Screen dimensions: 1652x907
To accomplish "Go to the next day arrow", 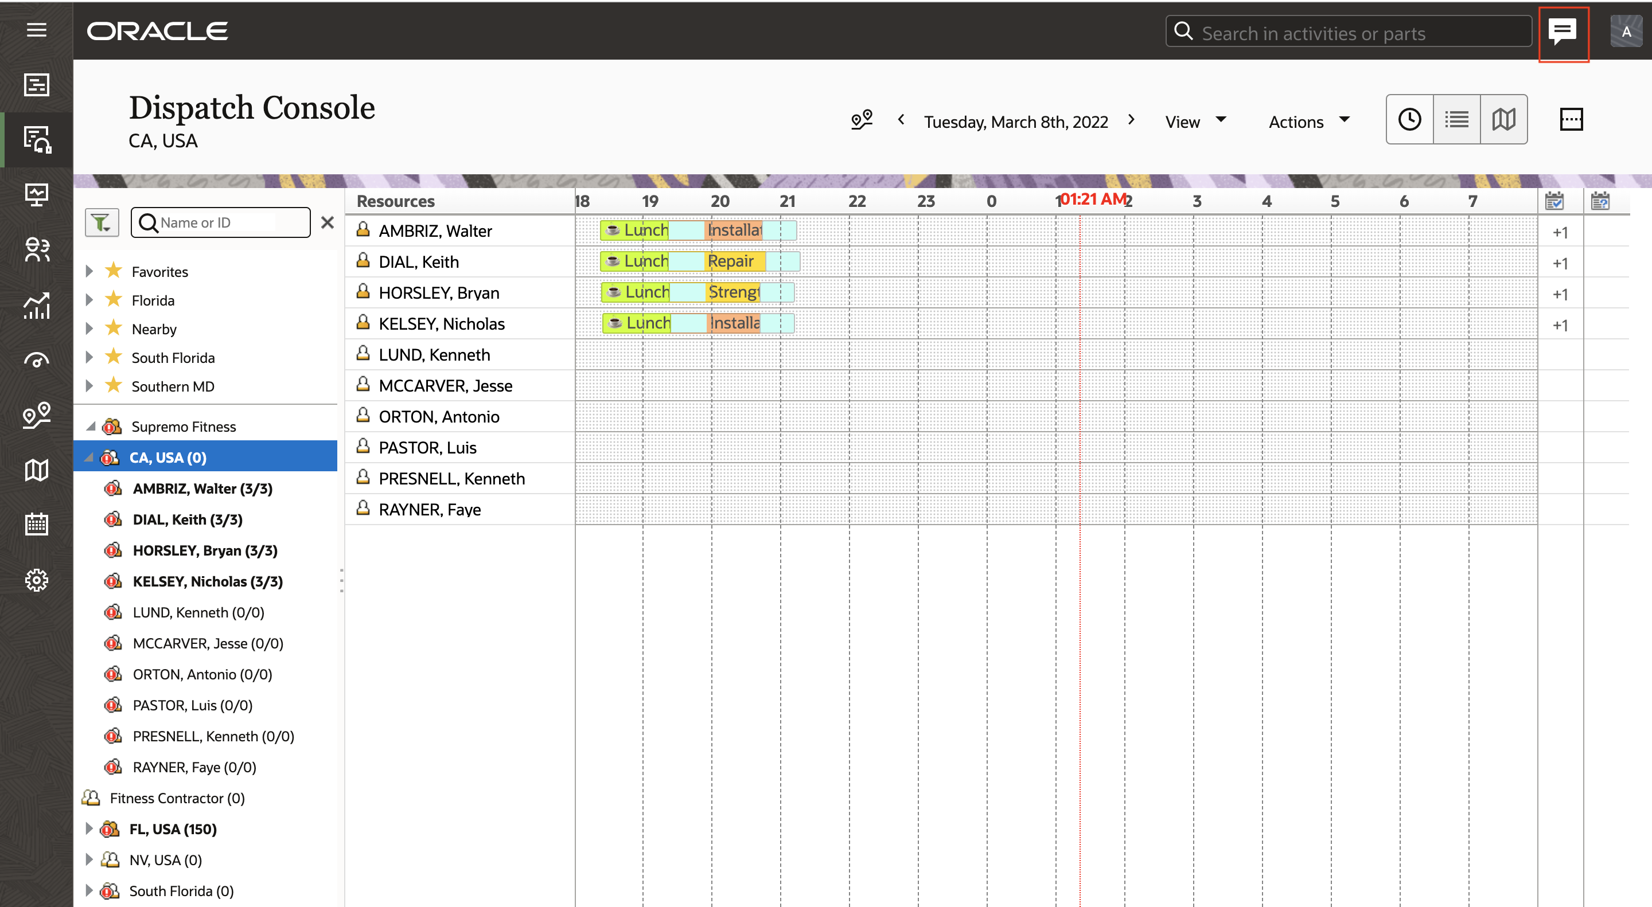I will tap(1131, 120).
